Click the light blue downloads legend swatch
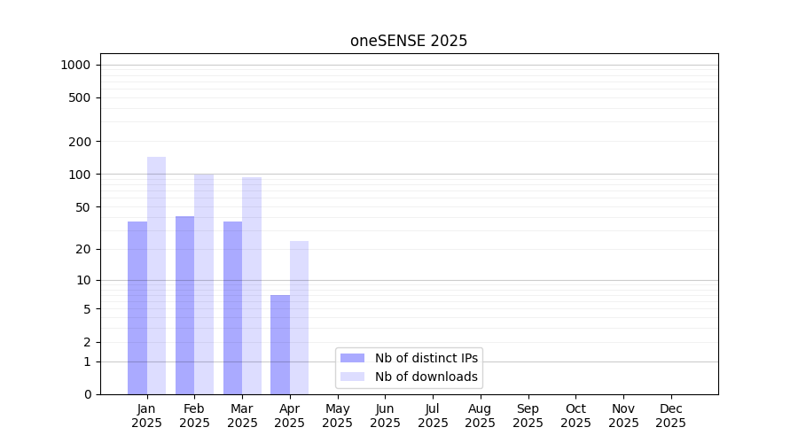This screenshot has width=798, height=443. coord(352,377)
